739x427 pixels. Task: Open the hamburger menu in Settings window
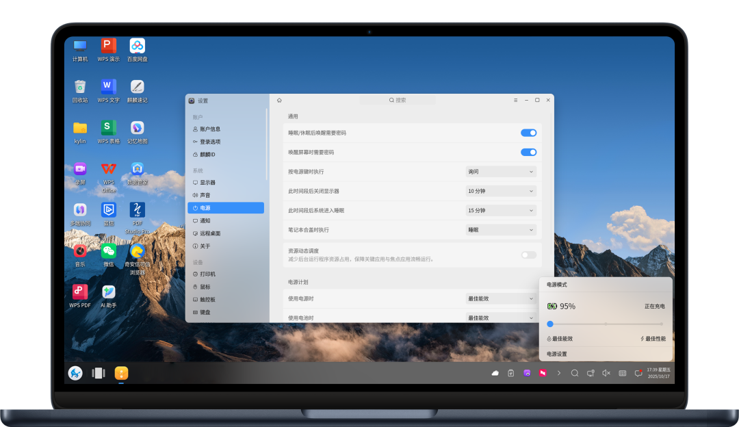click(515, 100)
